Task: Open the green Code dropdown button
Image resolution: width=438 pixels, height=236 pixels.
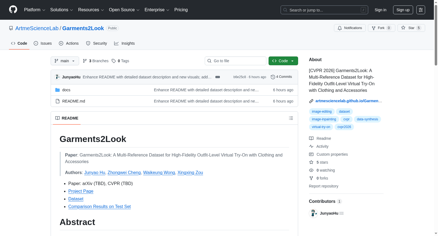Action: click(283, 61)
